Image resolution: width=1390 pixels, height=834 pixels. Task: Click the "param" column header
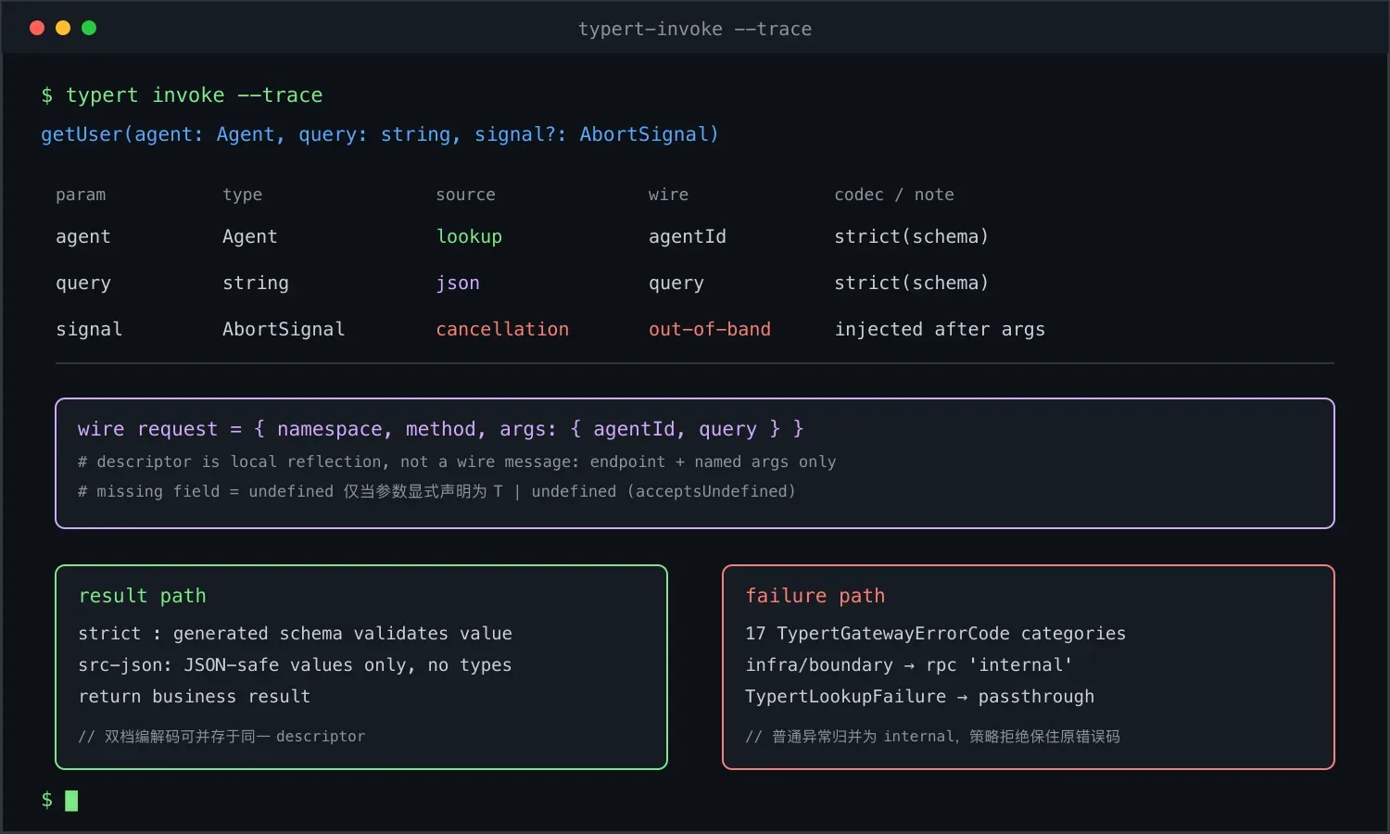coord(81,195)
